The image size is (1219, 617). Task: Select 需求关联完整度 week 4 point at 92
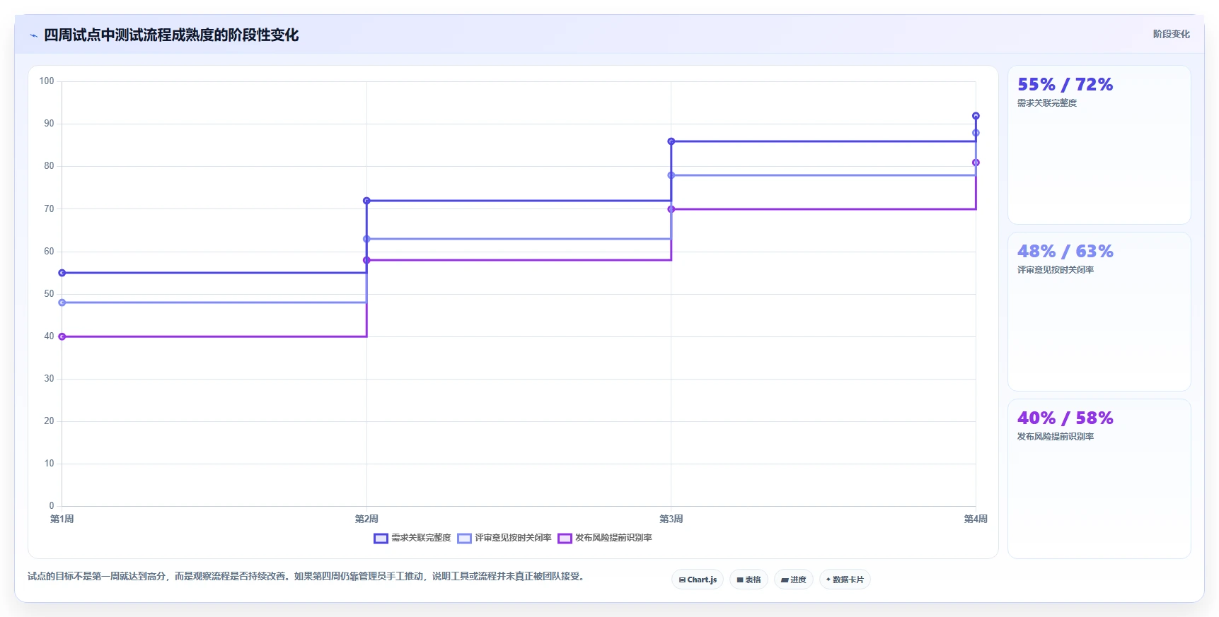tap(976, 116)
